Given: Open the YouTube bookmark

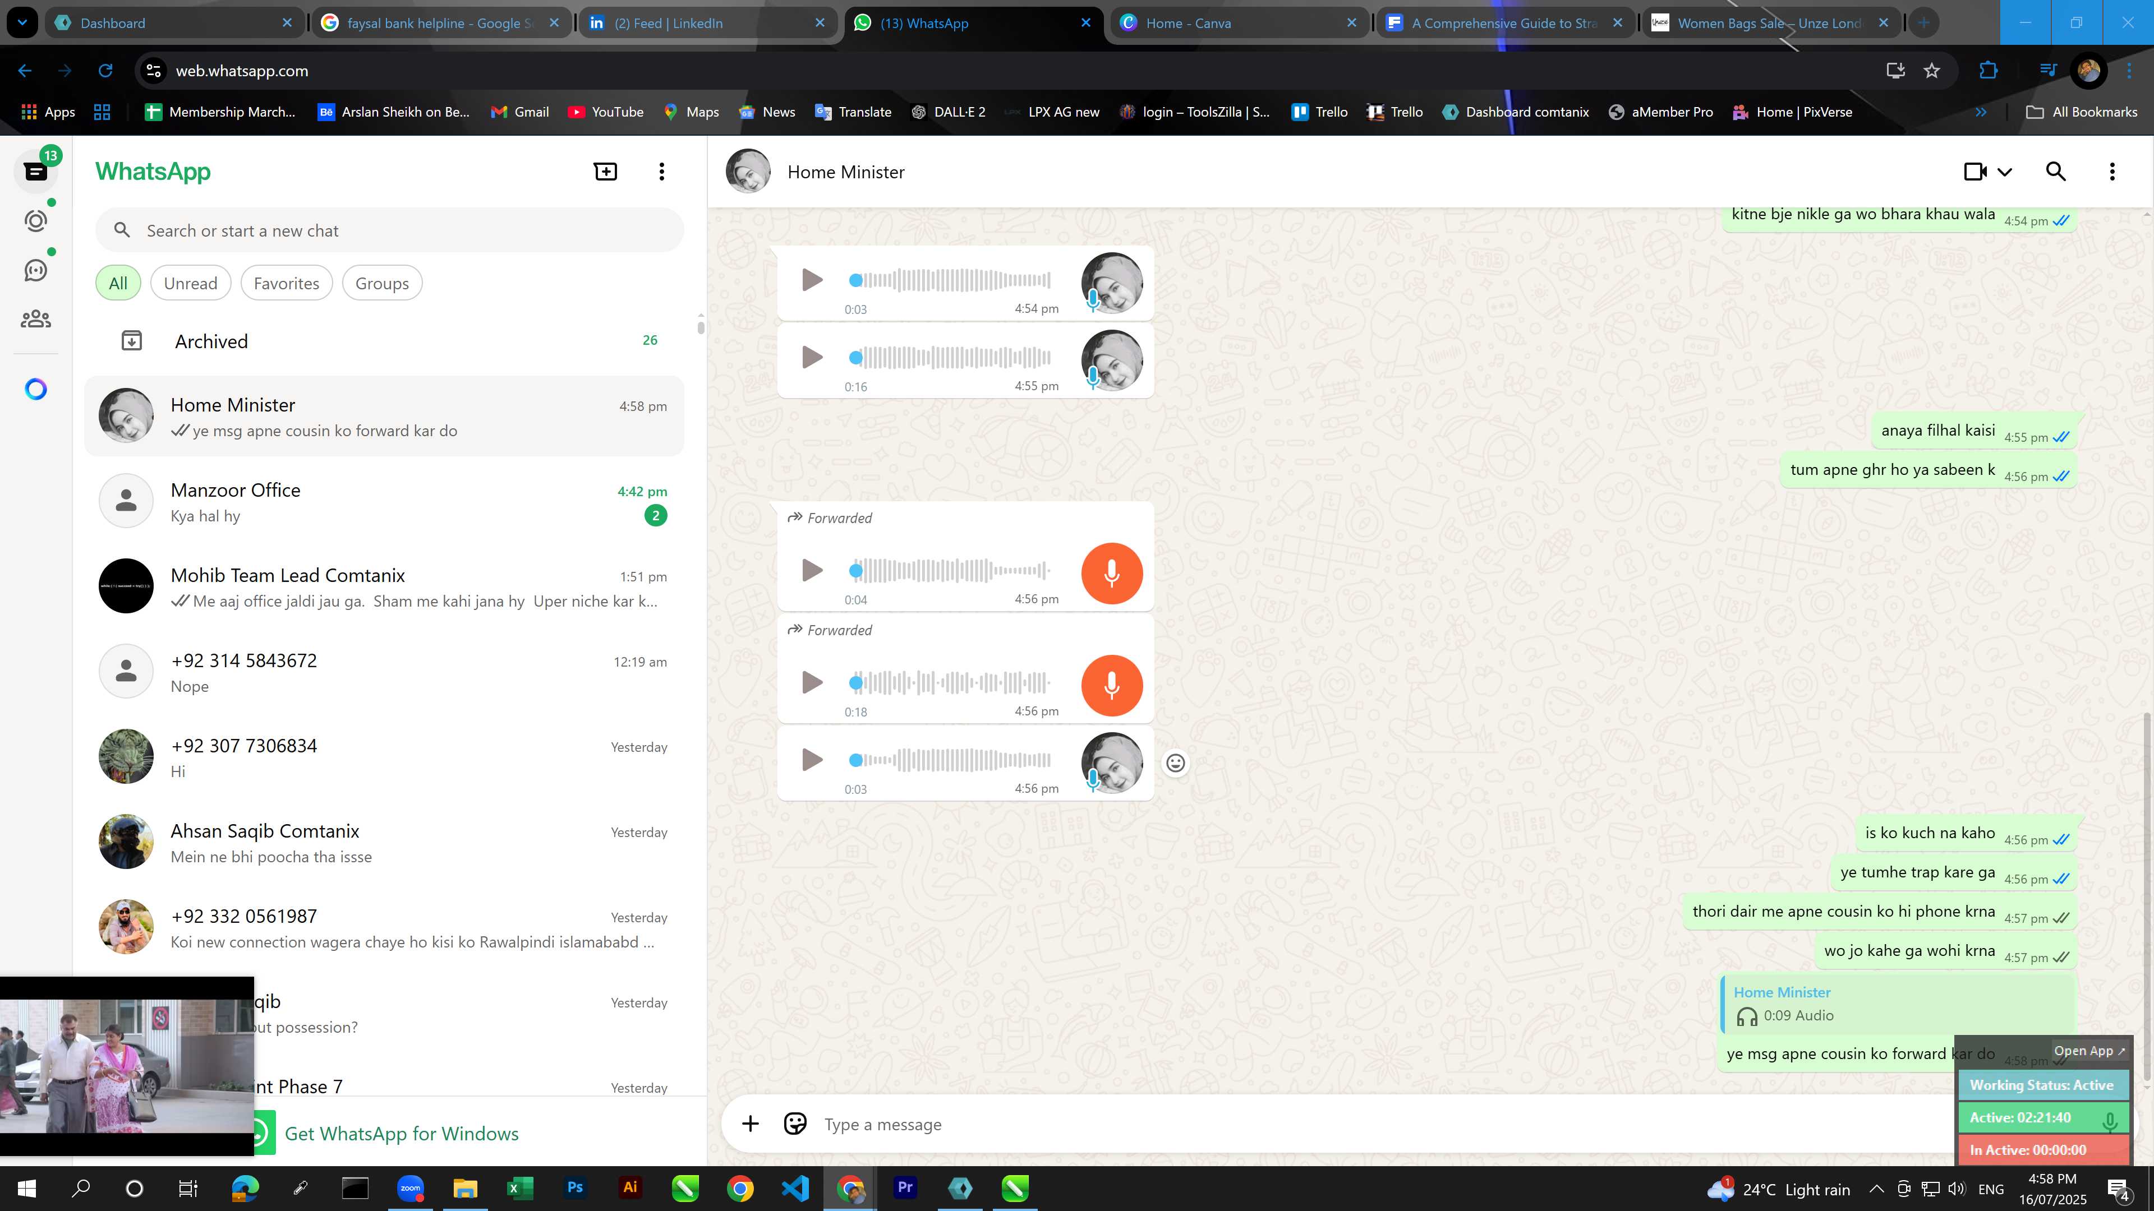Looking at the screenshot, I should 605,112.
